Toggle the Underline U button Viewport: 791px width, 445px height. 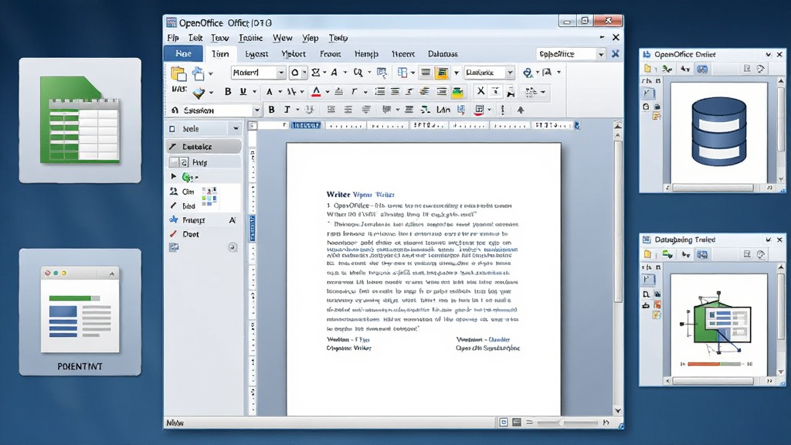[243, 92]
